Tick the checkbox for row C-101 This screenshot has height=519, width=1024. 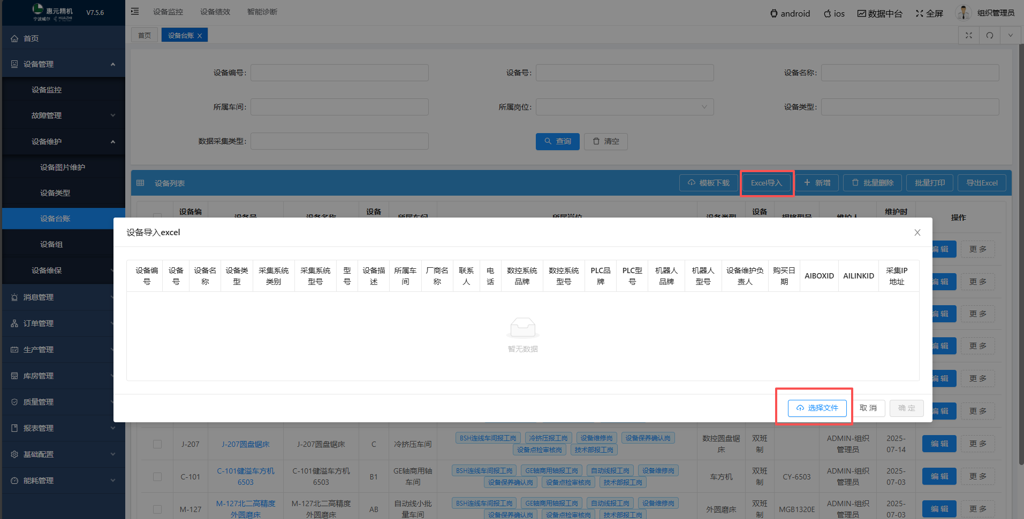(x=157, y=477)
